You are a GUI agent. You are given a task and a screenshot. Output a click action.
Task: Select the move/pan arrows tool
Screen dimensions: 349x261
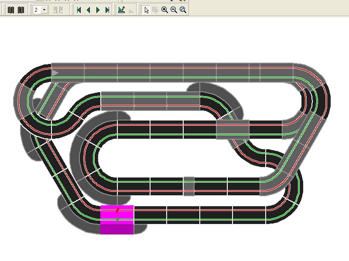155,10
